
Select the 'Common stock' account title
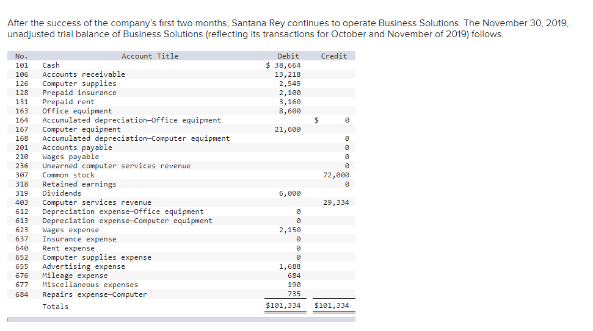click(x=68, y=175)
